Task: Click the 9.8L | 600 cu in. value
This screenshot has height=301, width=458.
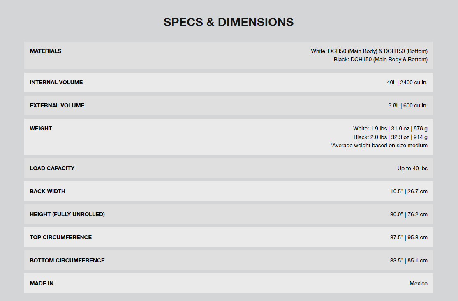Action: (x=408, y=106)
